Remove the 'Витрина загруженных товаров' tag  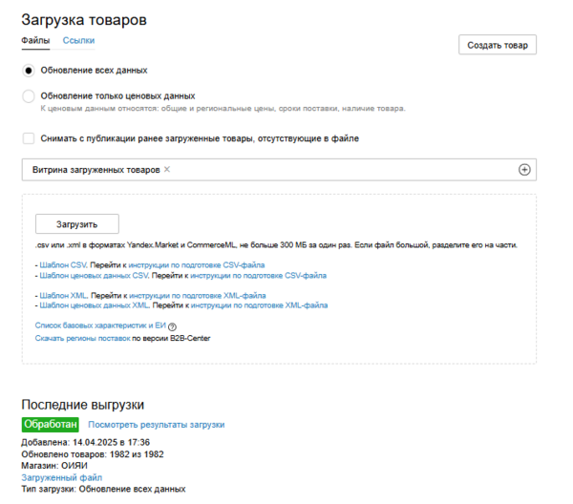pyautogui.click(x=167, y=169)
